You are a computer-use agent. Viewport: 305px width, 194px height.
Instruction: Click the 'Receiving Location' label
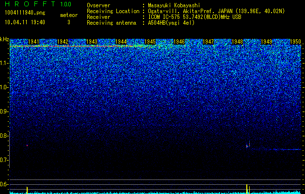tap(113, 11)
